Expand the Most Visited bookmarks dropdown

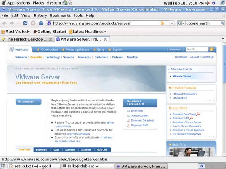[16, 32]
